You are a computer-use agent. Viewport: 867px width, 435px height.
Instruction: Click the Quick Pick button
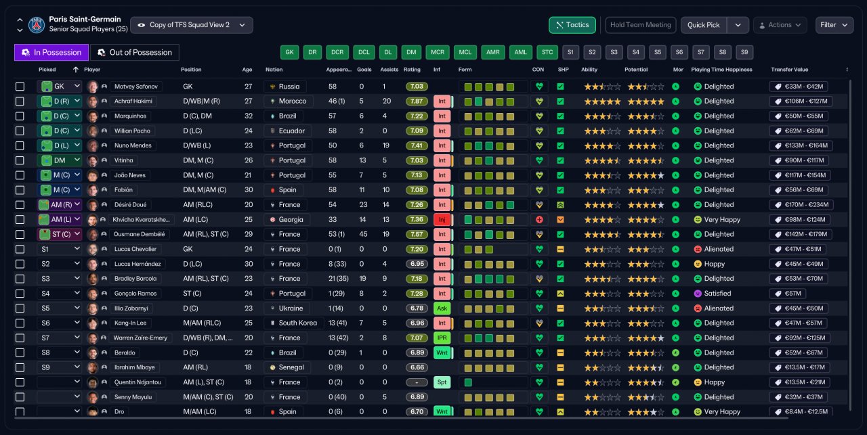704,25
